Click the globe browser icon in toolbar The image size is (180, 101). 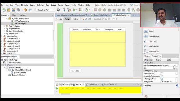click(x=58, y=10)
